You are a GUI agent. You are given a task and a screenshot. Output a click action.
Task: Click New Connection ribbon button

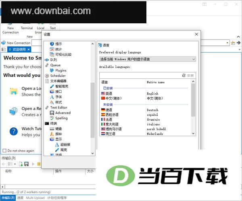10,29
